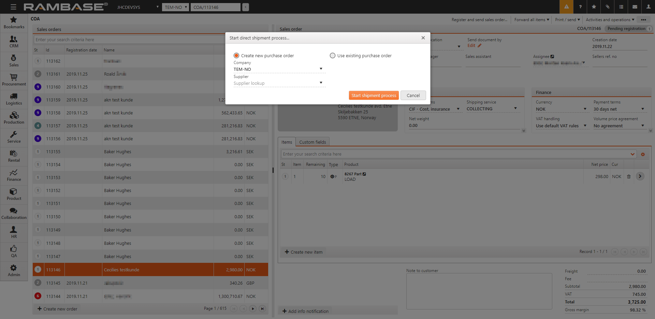Click the alert warning icon in header

pos(566,7)
